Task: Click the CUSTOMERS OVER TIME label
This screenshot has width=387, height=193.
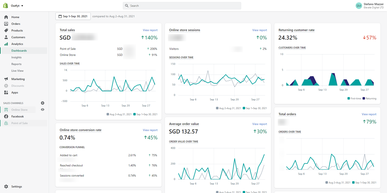Action: pos(292,48)
